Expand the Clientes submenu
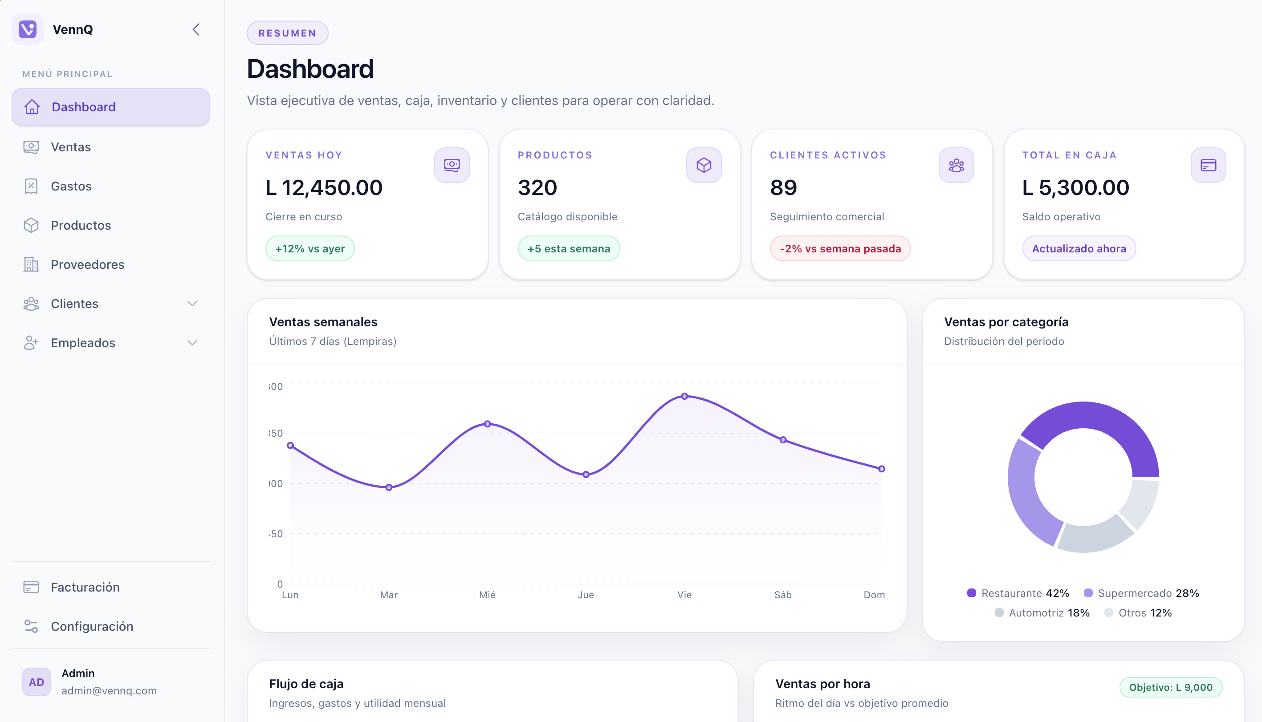The height and width of the screenshot is (722, 1262). coord(192,304)
